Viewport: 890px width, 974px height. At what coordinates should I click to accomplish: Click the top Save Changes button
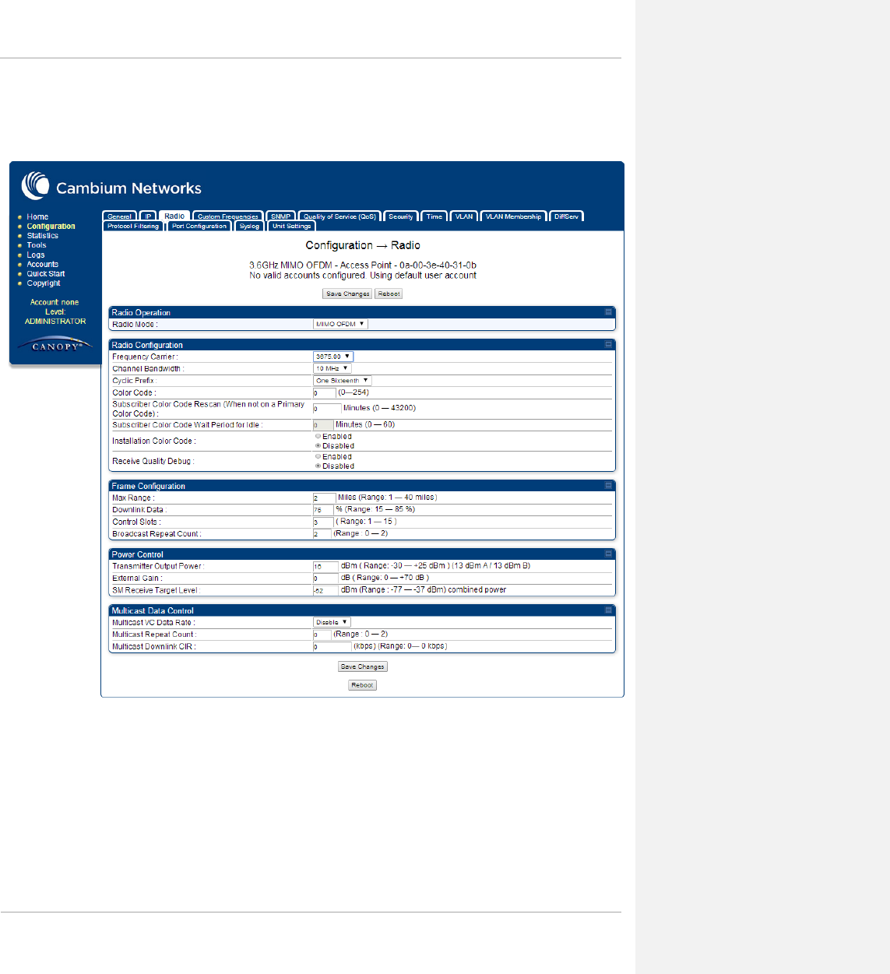[x=347, y=294]
